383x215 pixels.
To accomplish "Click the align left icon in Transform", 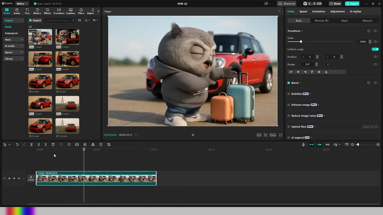I will click(291, 72).
